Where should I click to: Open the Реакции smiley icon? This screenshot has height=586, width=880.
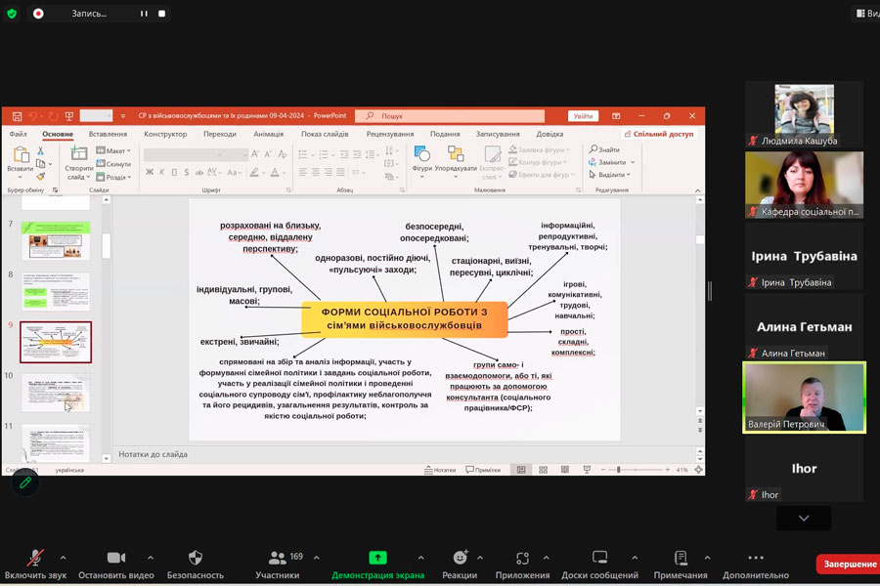coord(460,558)
